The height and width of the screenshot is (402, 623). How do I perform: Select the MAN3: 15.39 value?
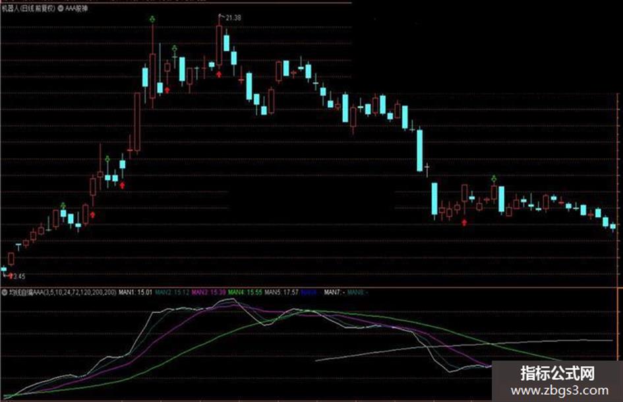[208, 292]
